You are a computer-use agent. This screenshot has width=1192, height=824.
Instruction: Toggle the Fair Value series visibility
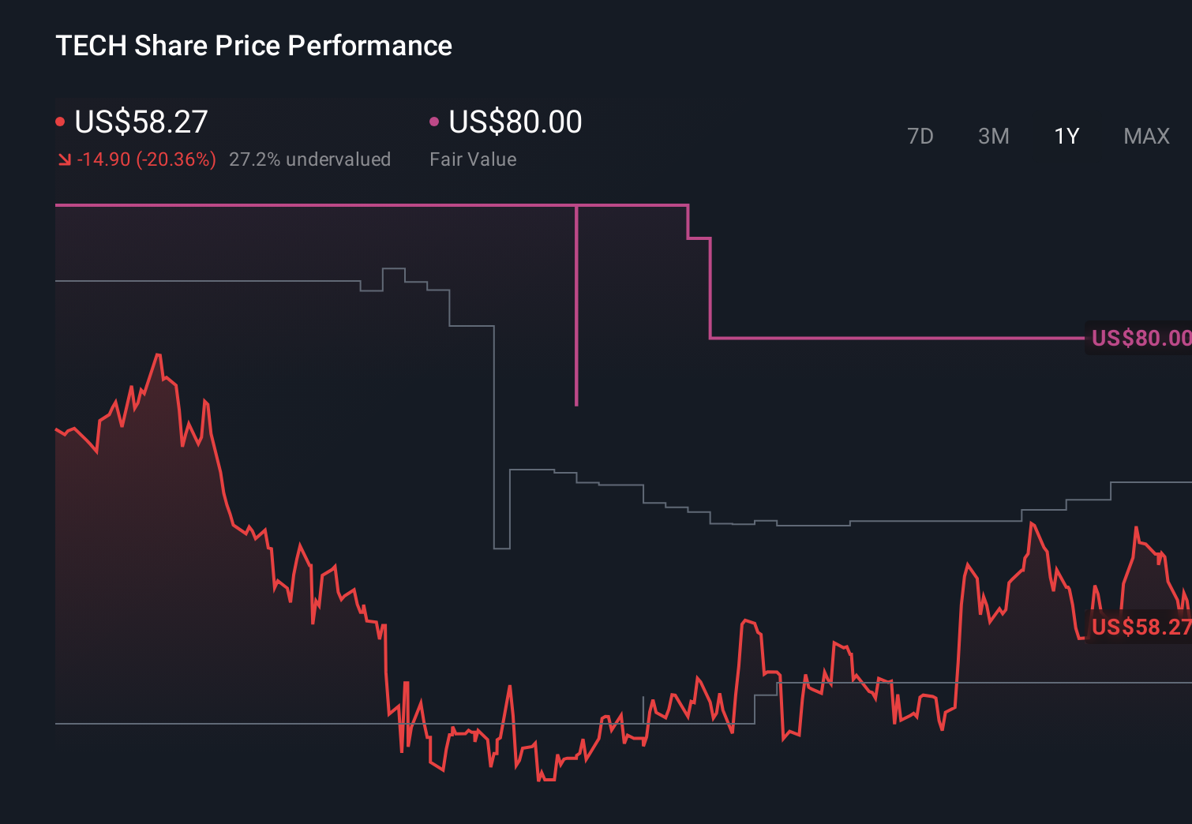tap(433, 120)
